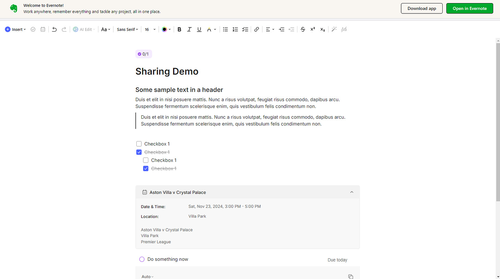Image resolution: width=500 pixels, height=279 pixels.
Task: Underline the selected text
Action: (199, 30)
